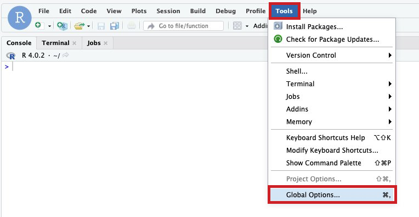This screenshot has height=217, width=419.
Task: Click the Create Project icon
Action: [62, 26]
